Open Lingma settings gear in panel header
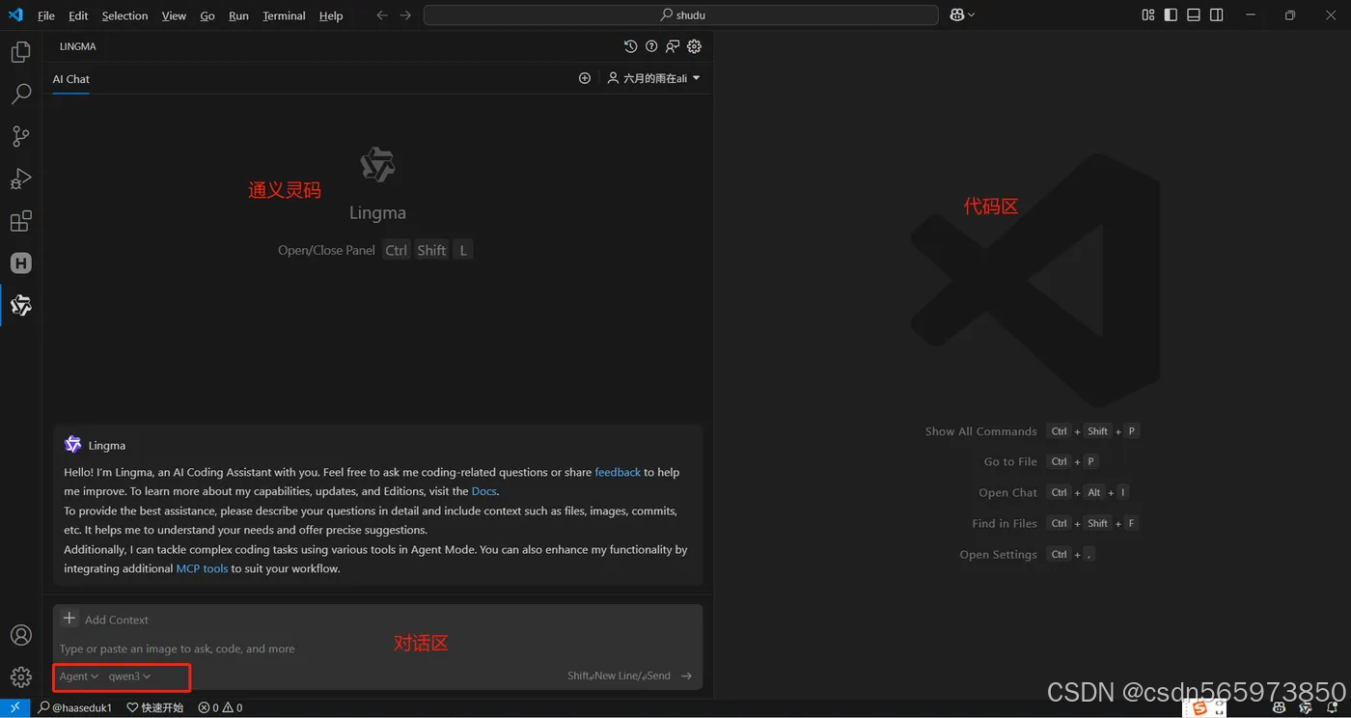This screenshot has width=1351, height=718. coord(694,46)
